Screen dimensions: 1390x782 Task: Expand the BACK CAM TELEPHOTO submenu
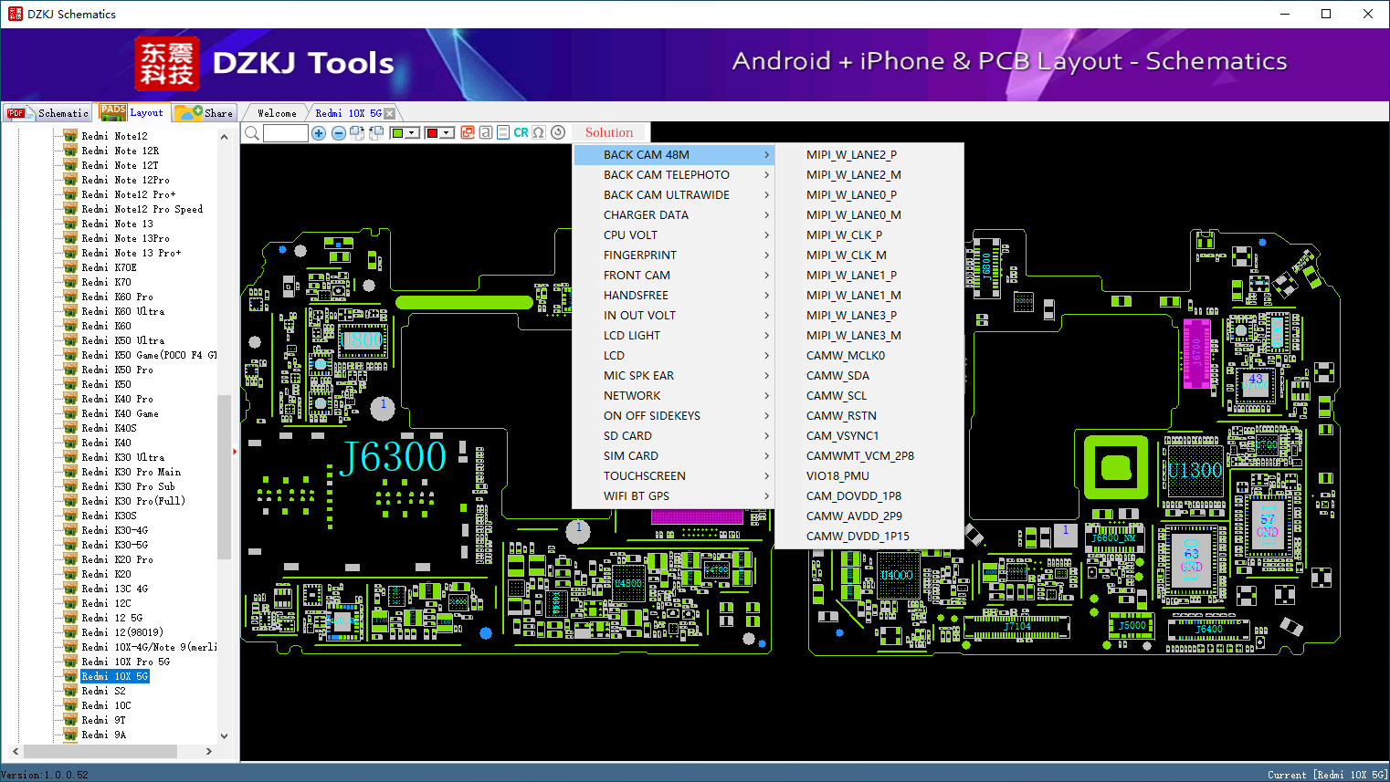tap(674, 175)
